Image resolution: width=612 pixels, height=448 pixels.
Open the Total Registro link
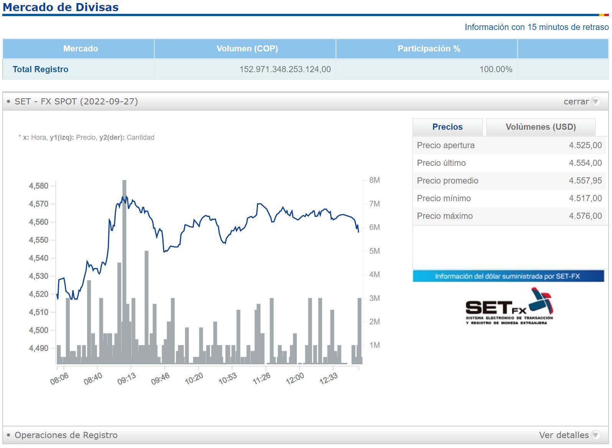[40, 69]
